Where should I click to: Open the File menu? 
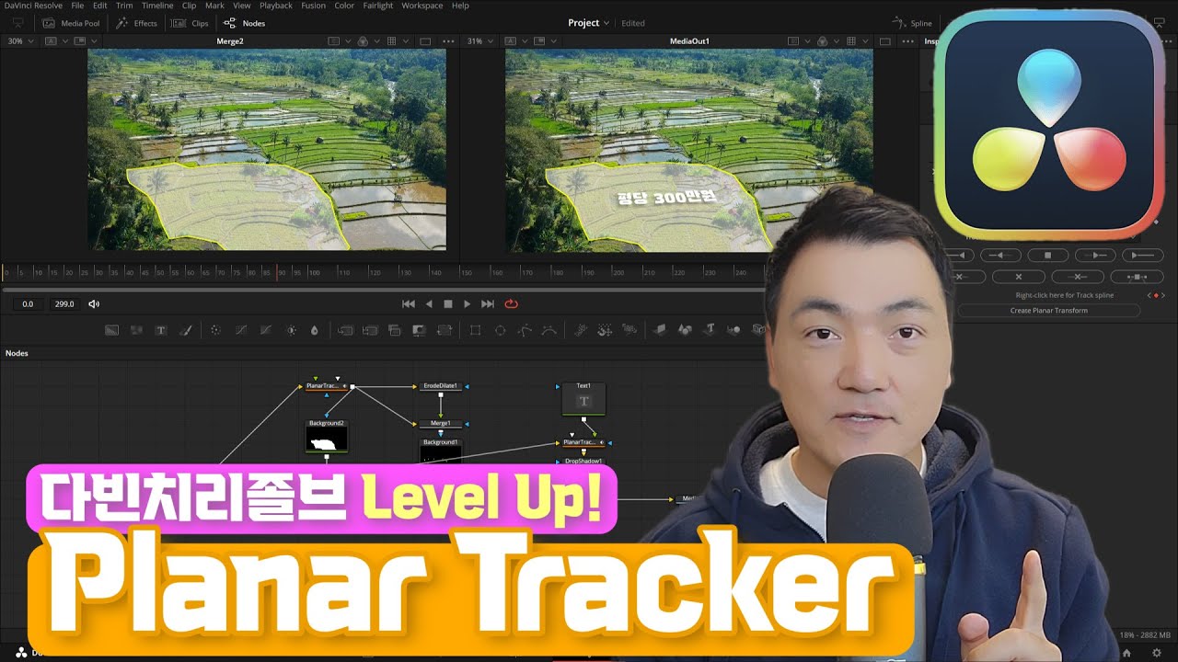(x=77, y=6)
